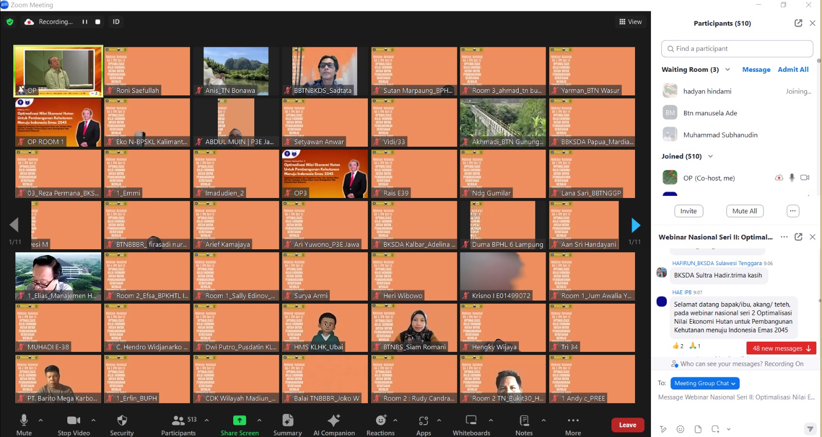Jump to 48 new messages

point(781,348)
